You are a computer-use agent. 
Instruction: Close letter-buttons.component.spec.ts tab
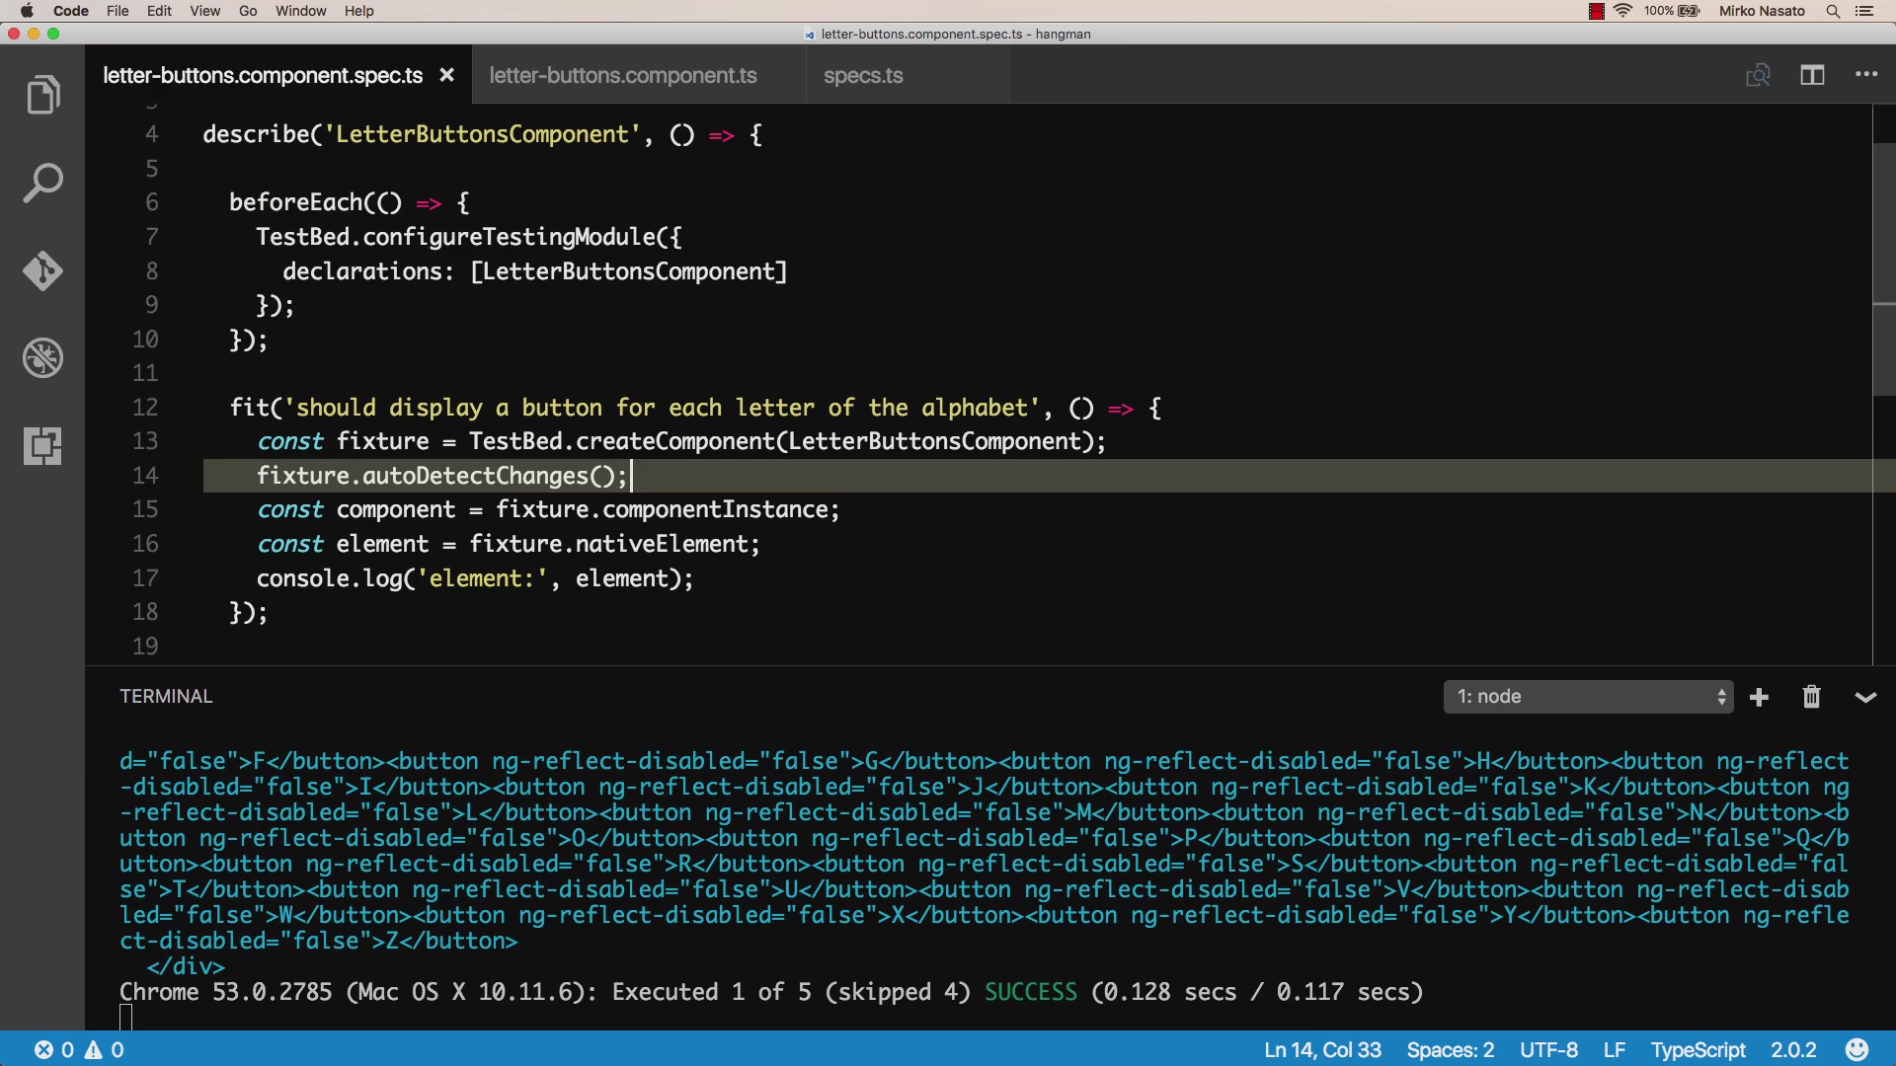pos(446,75)
